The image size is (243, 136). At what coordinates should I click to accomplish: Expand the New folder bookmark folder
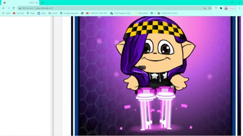point(142,13)
